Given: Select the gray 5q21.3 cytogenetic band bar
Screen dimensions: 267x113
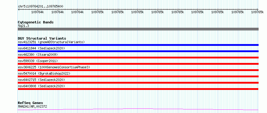Looking at the screenshot, I should [x=138, y=29].
